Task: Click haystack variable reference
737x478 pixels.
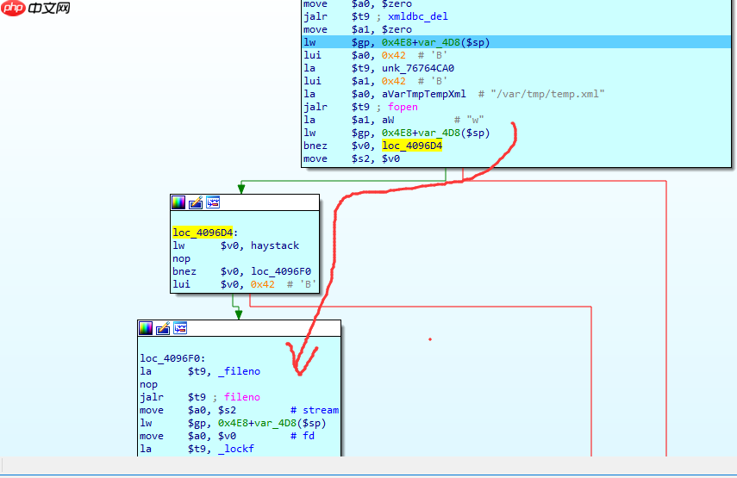Action: click(274, 245)
